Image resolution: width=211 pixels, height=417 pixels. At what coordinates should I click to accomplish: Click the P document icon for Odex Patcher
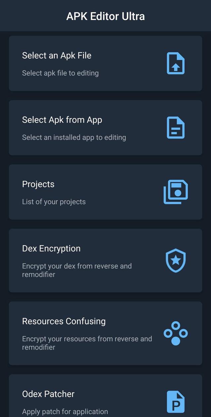tap(175, 401)
